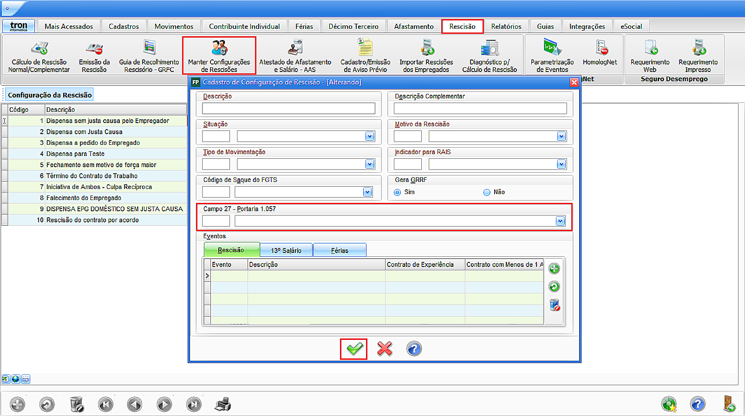Switch to the Férias events tab

coord(340,250)
